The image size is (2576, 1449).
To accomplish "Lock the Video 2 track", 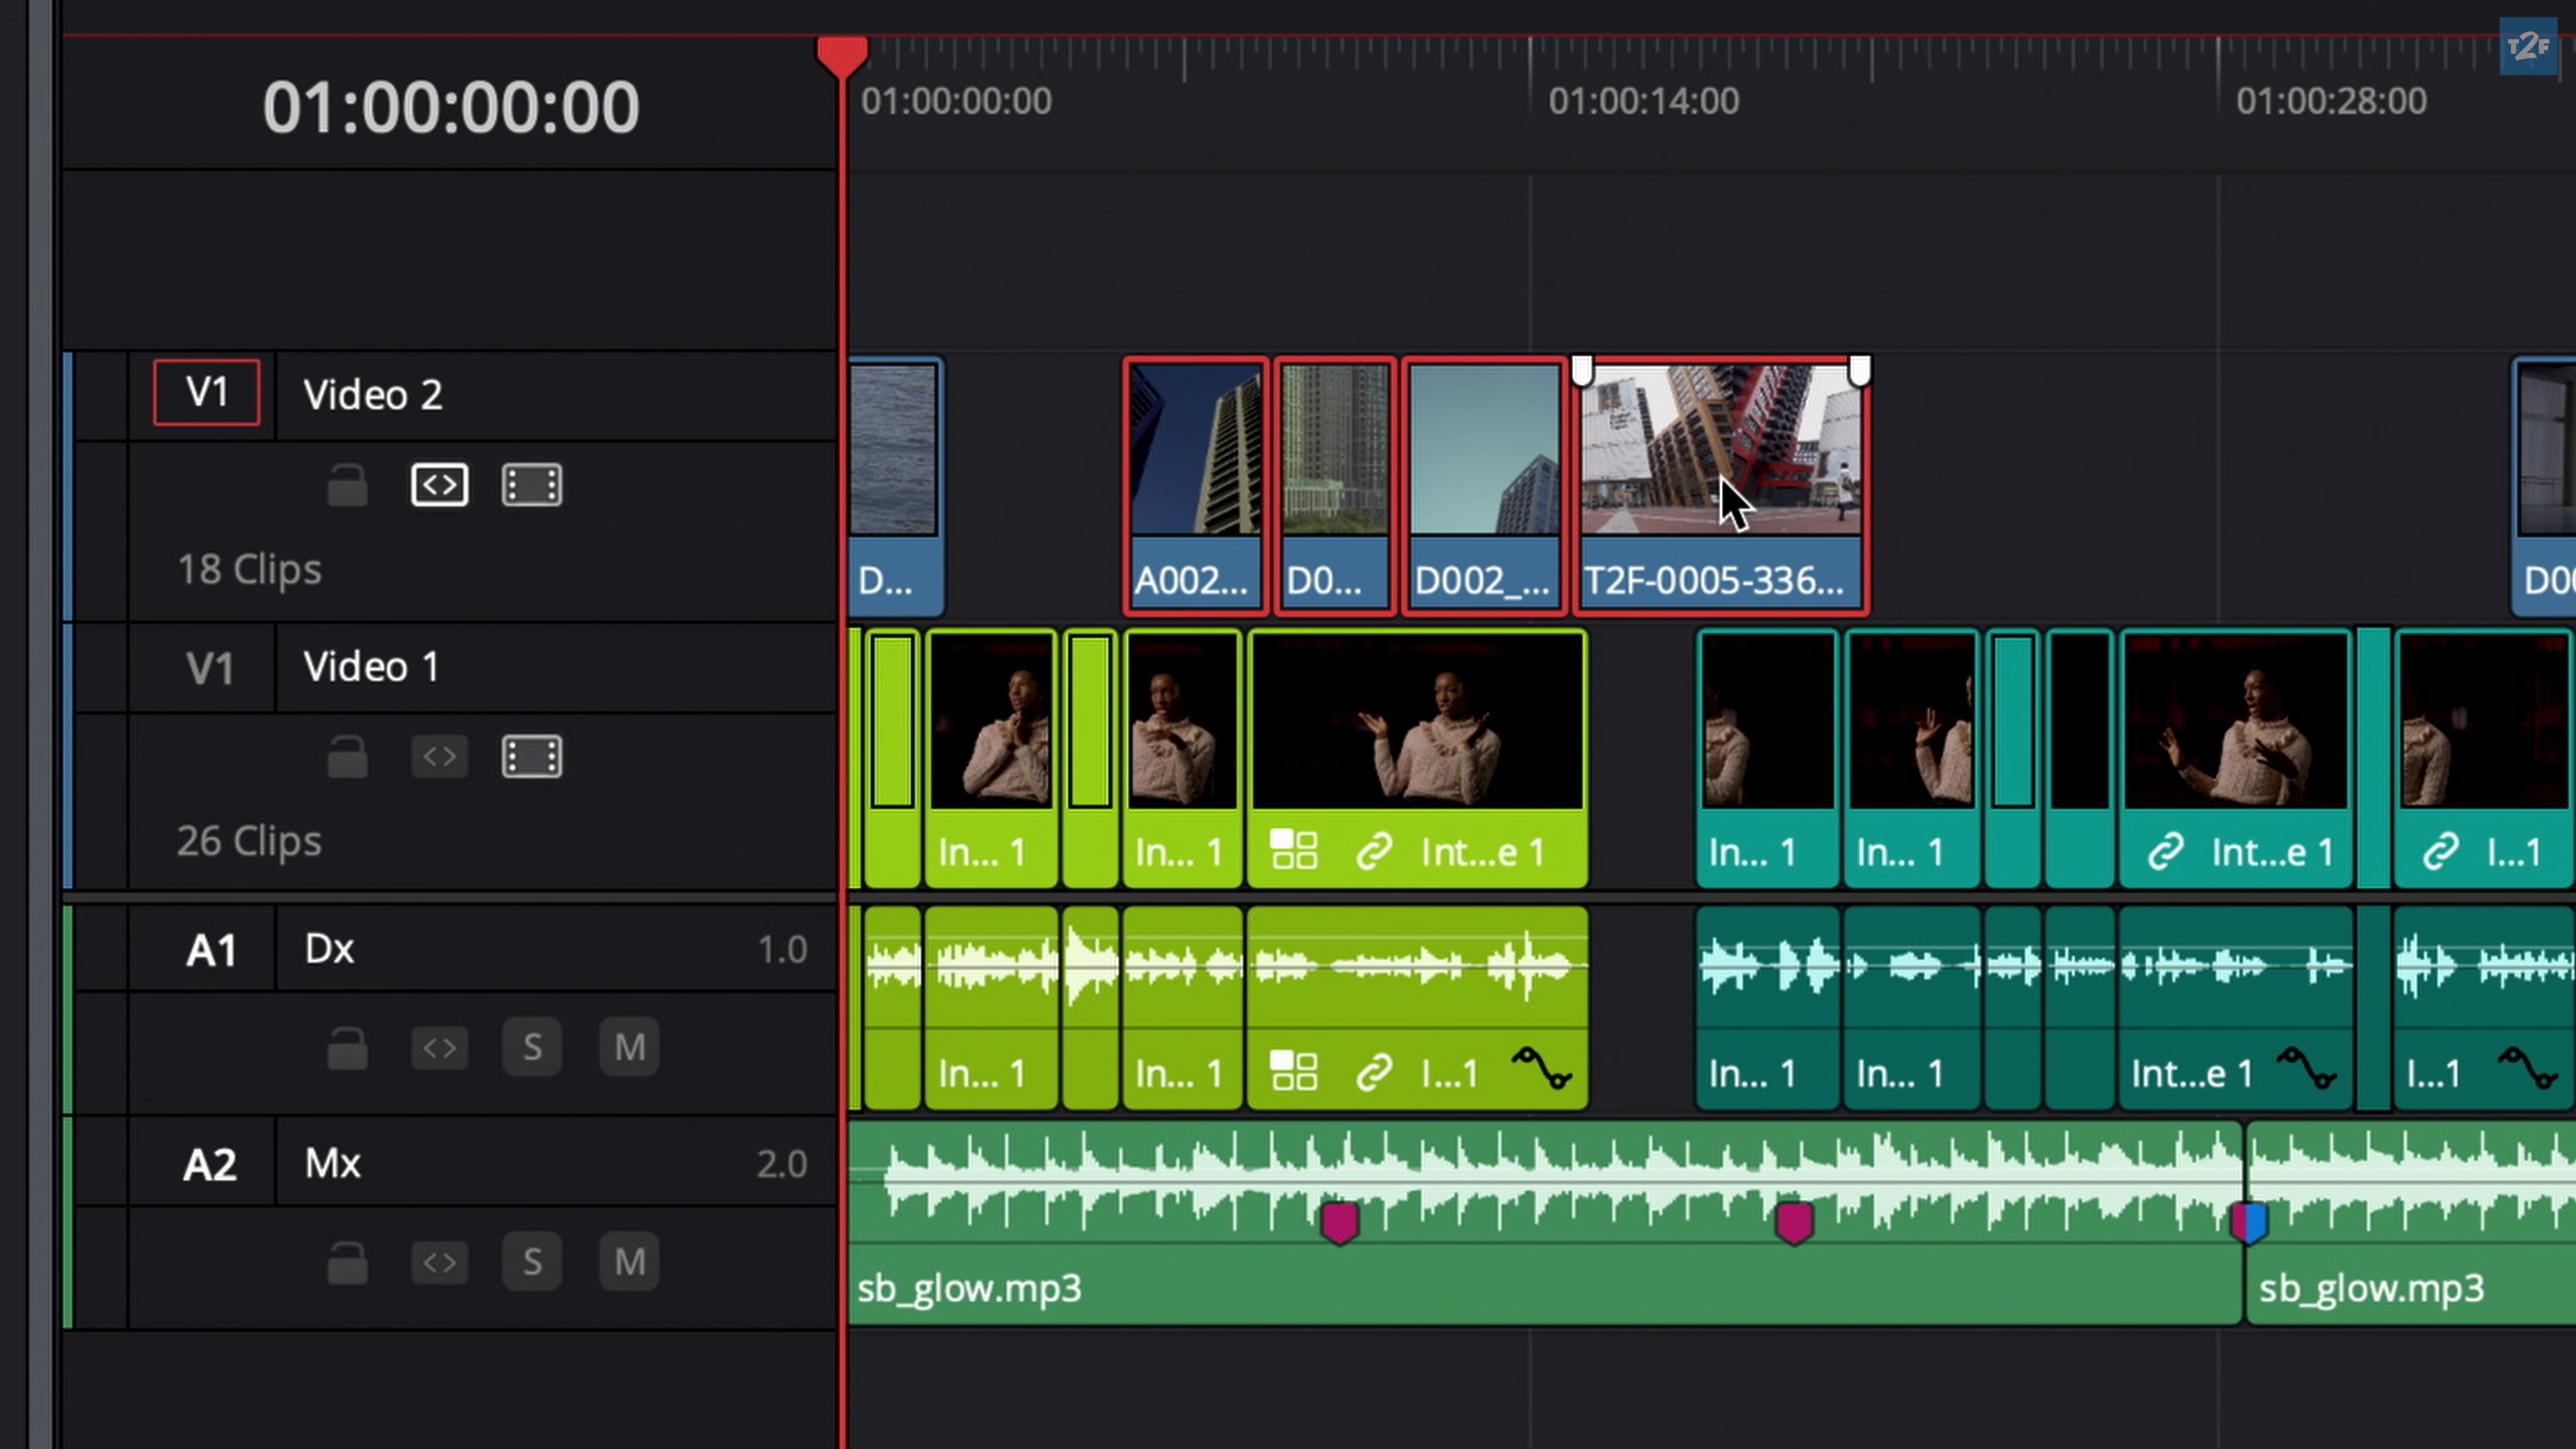I will pos(347,486).
